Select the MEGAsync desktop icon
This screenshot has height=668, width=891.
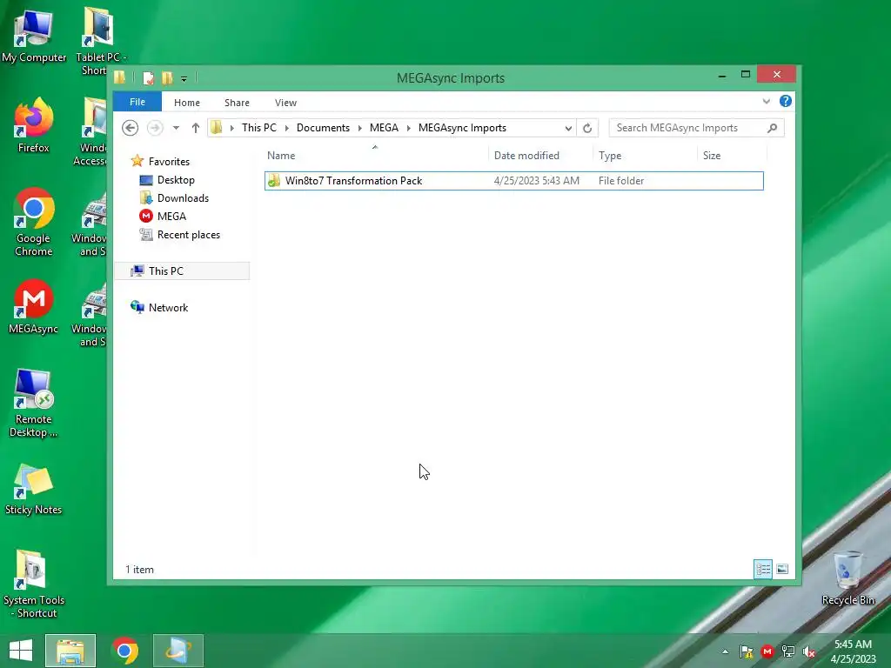(34, 307)
